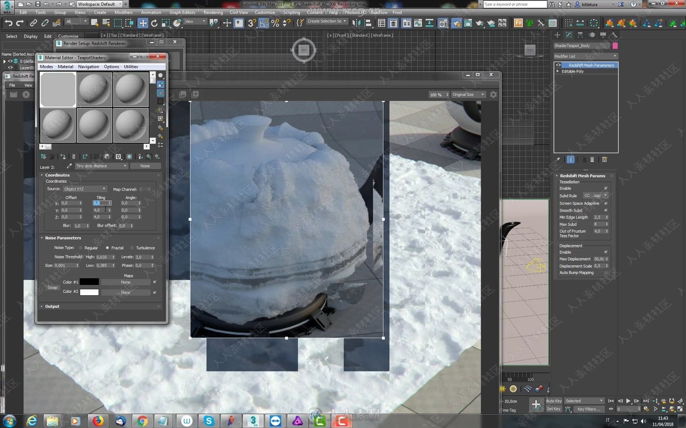Activate the Select and Link tool

coord(34,23)
